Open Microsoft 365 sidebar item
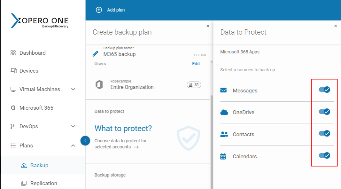The width and height of the screenshot is (341, 189). tap(36, 108)
